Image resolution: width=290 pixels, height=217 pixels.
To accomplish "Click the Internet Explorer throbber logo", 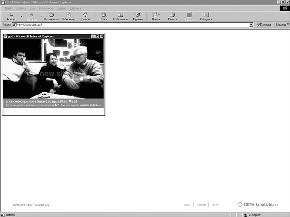I will tap(285, 8).
